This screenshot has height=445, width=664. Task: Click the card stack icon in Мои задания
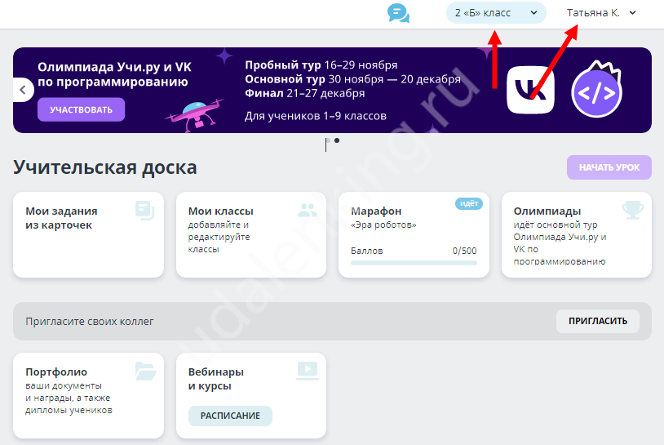point(144,211)
